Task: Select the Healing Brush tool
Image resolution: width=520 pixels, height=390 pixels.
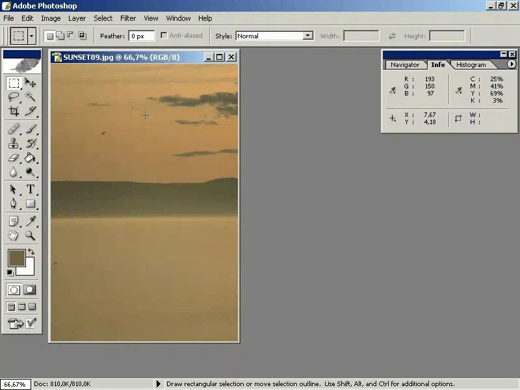Action: click(14, 129)
